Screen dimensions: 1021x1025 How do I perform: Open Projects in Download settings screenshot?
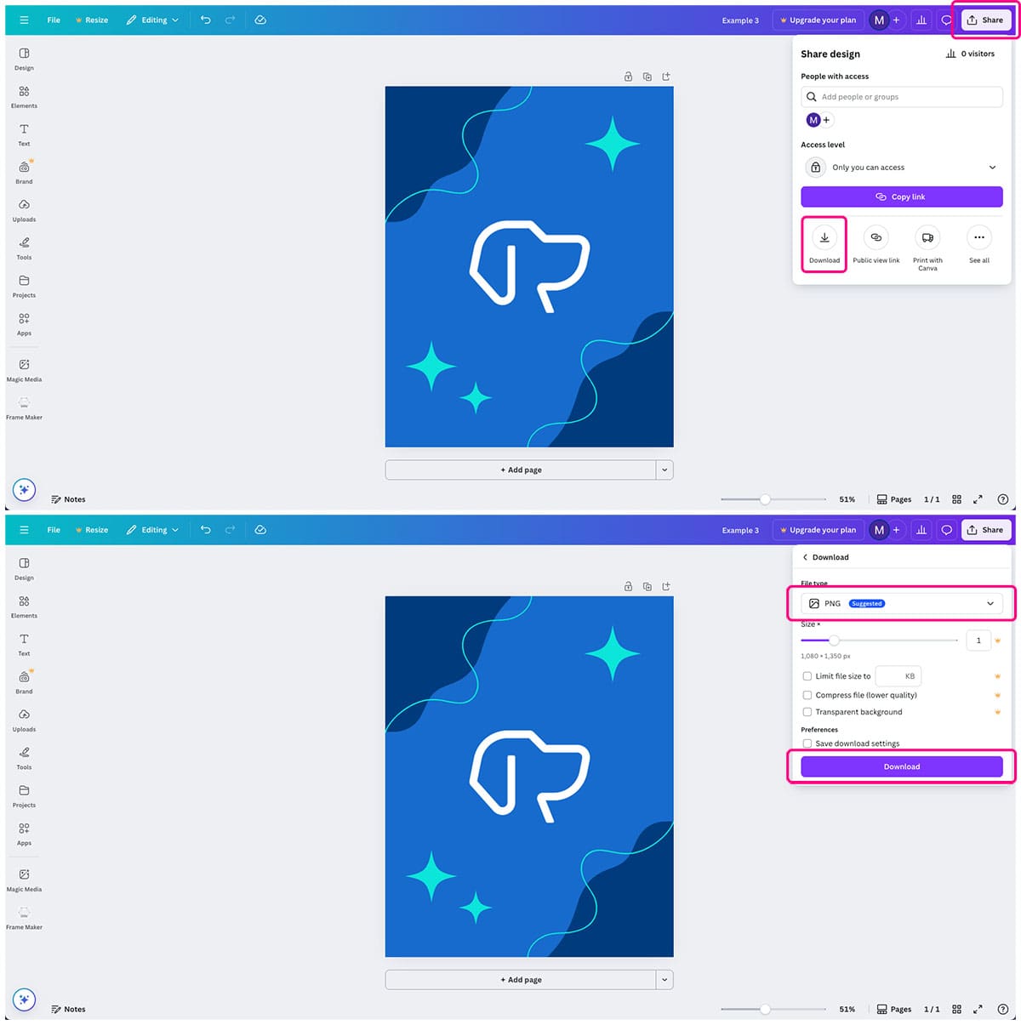pos(24,795)
